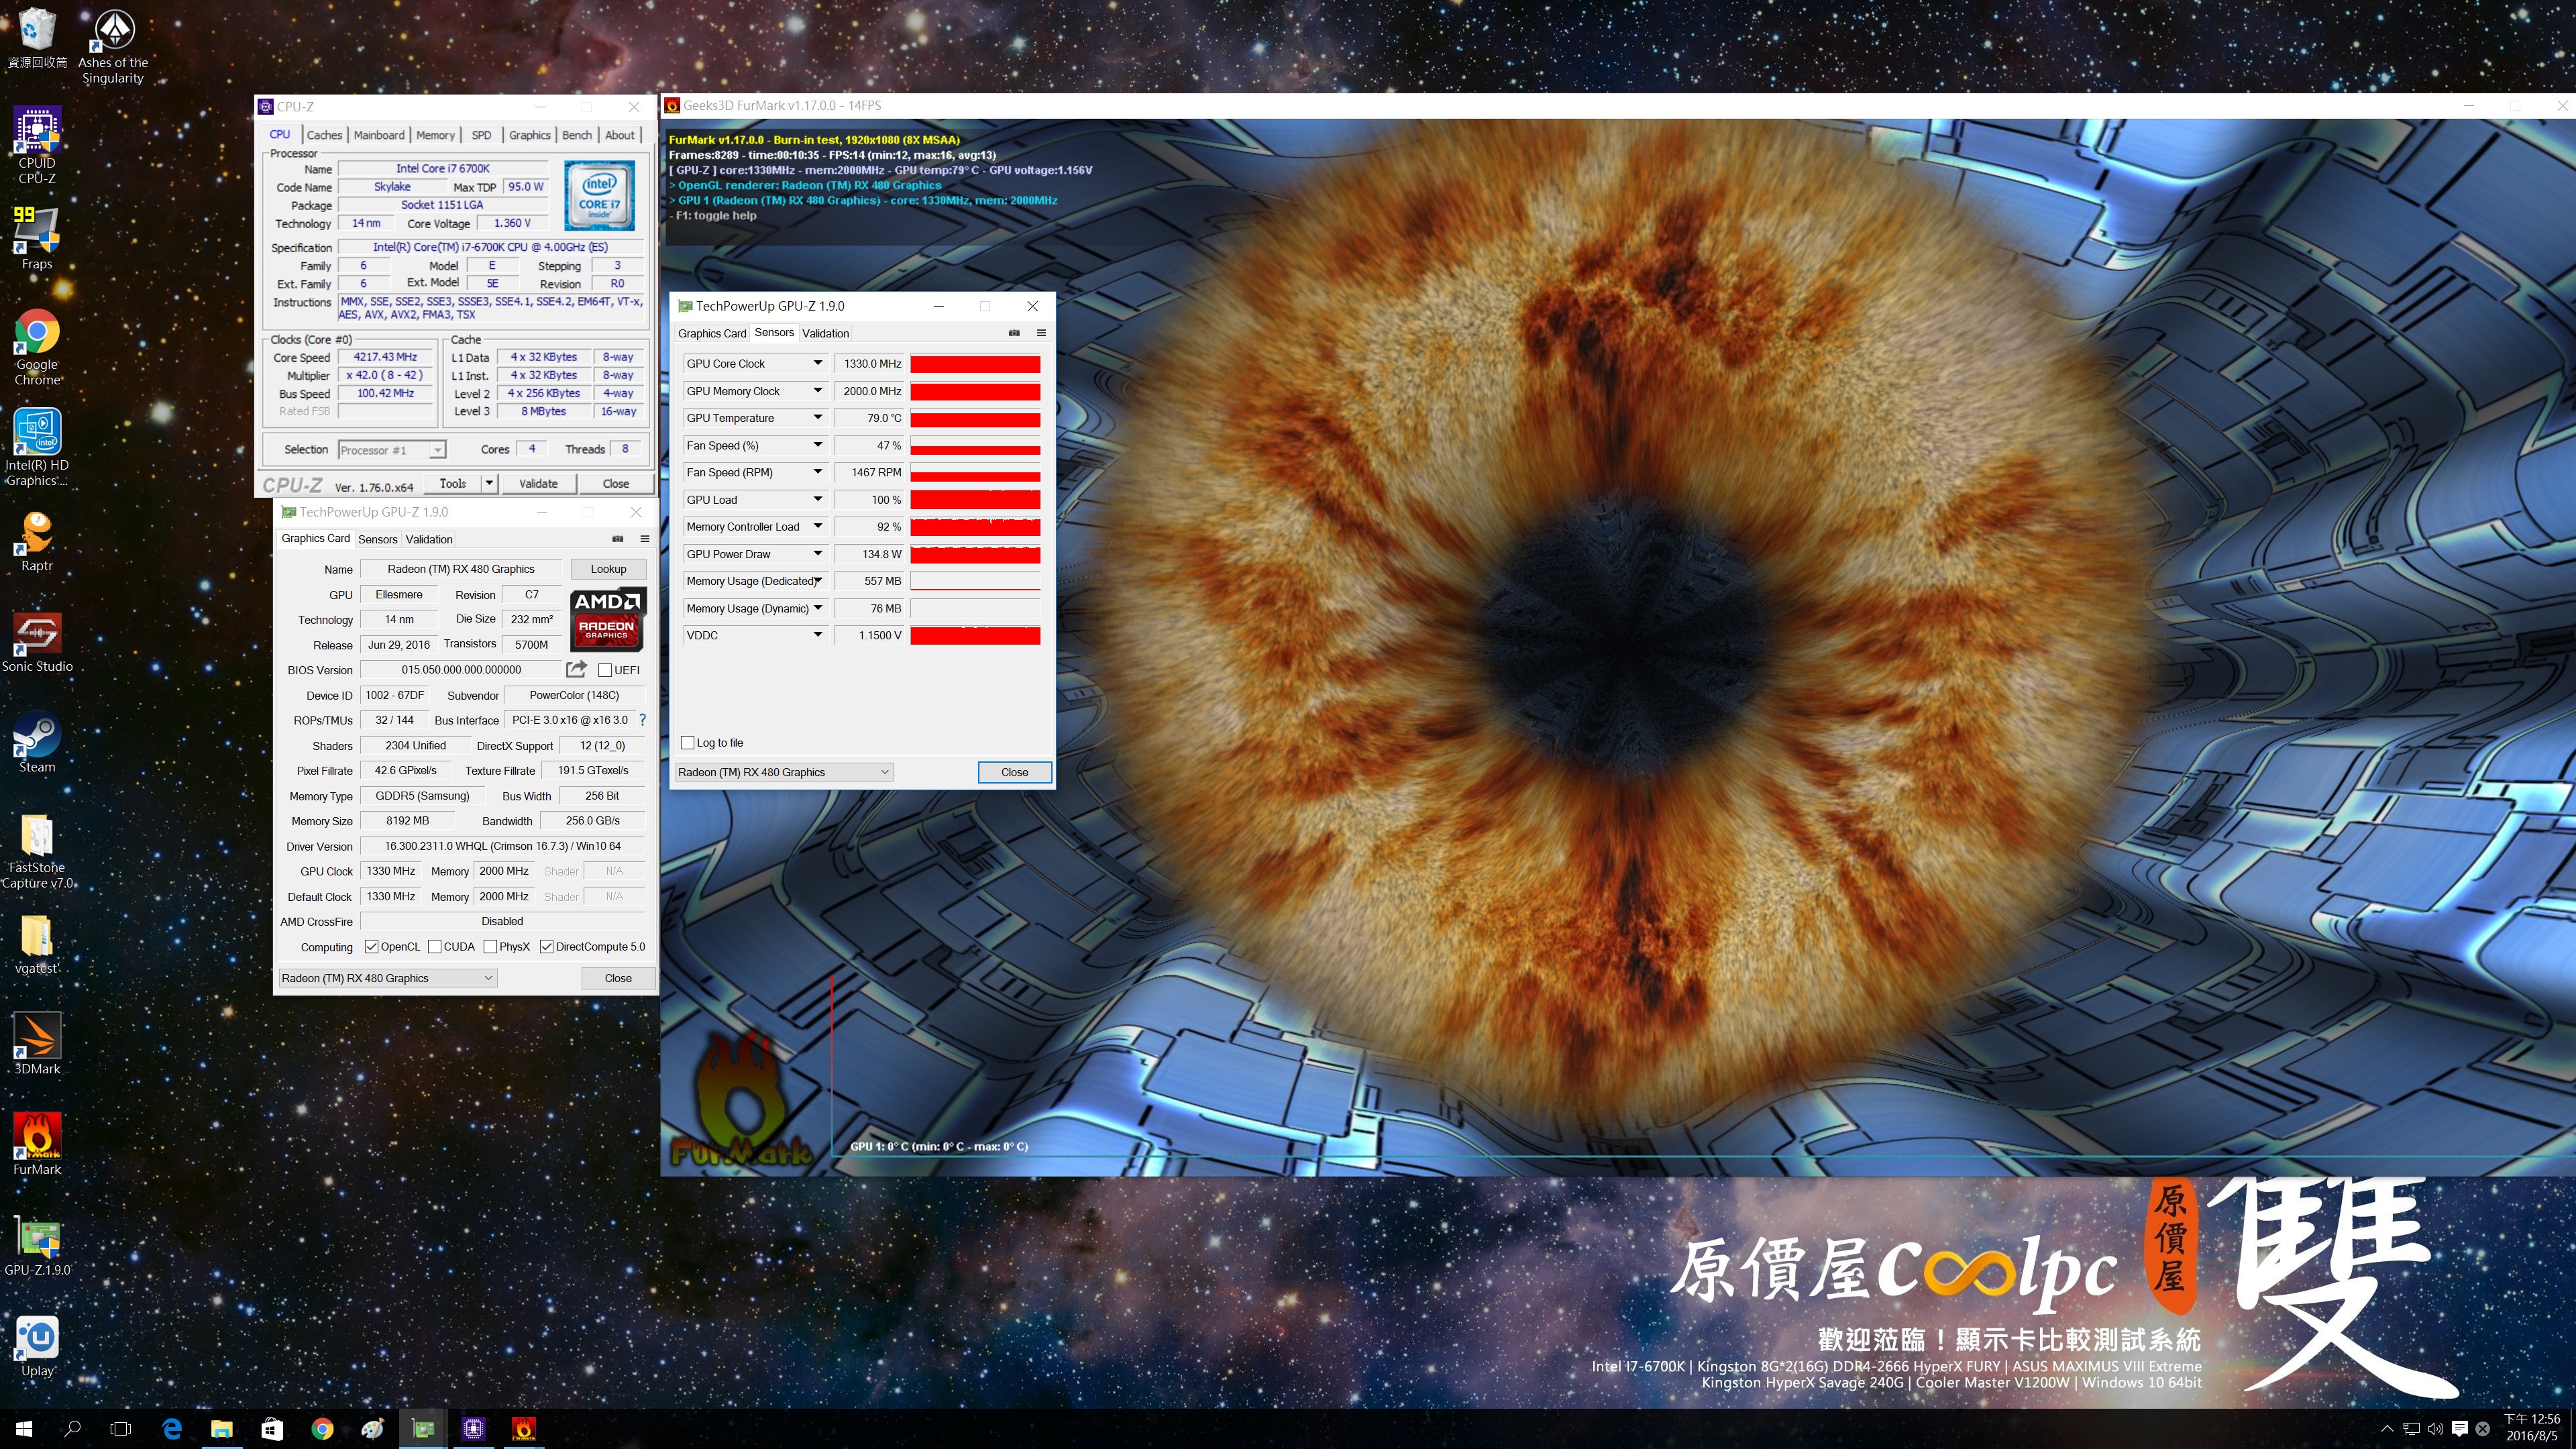
Task: Expand the GPU Load sensor dropdown
Action: (817, 500)
